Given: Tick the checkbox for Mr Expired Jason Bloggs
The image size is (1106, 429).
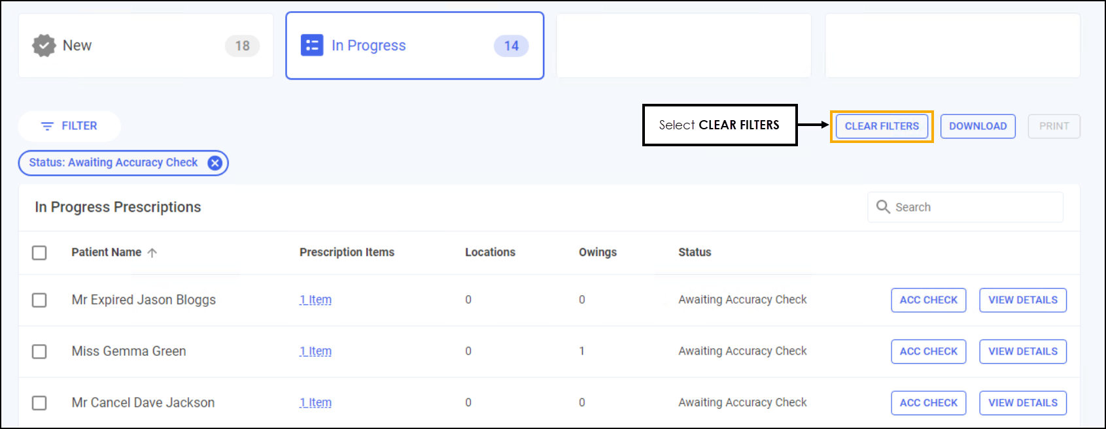Looking at the screenshot, I should click(x=39, y=300).
